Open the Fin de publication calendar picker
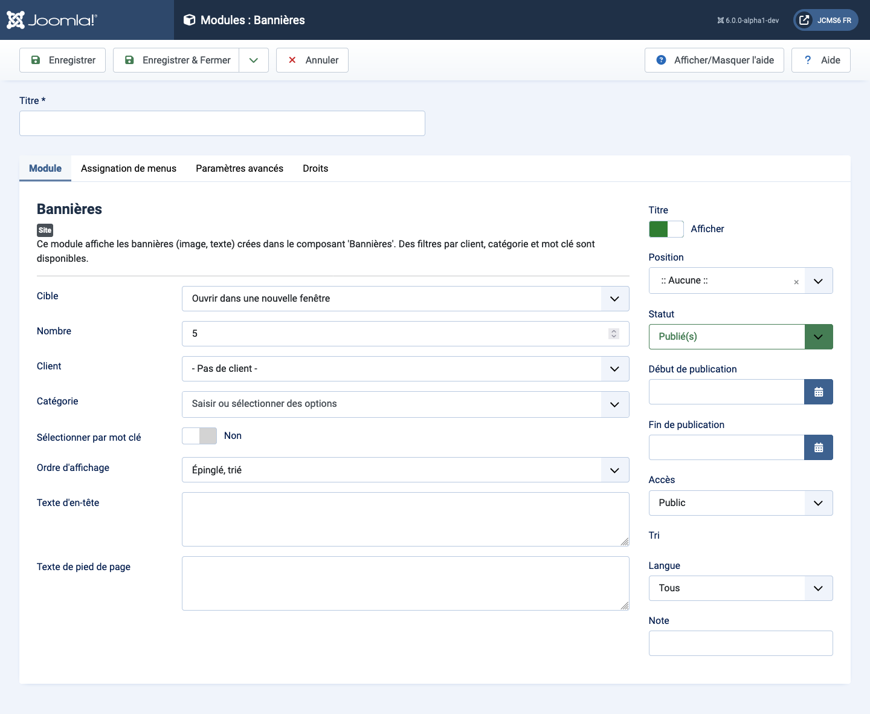This screenshot has width=870, height=714. pyautogui.click(x=818, y=447)
